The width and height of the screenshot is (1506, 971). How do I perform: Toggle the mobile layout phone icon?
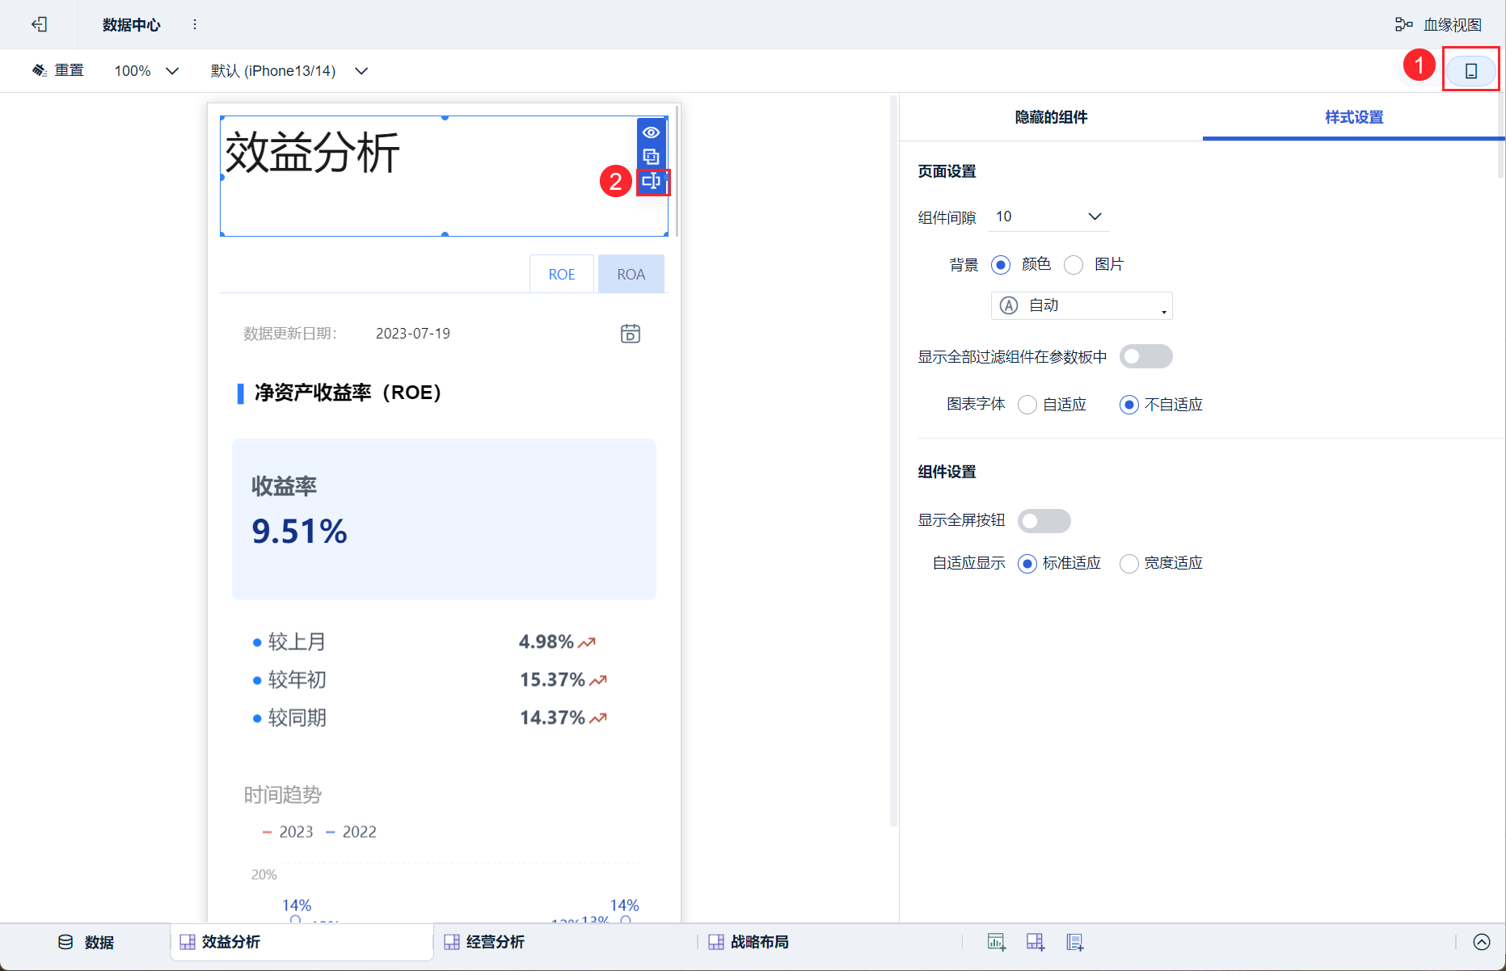[1471, 70]
